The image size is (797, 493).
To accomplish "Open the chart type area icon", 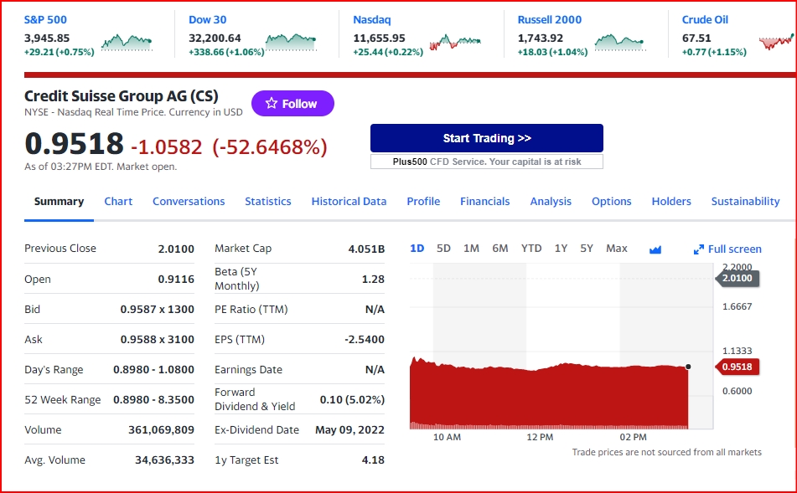I will [x=655, y=249].
